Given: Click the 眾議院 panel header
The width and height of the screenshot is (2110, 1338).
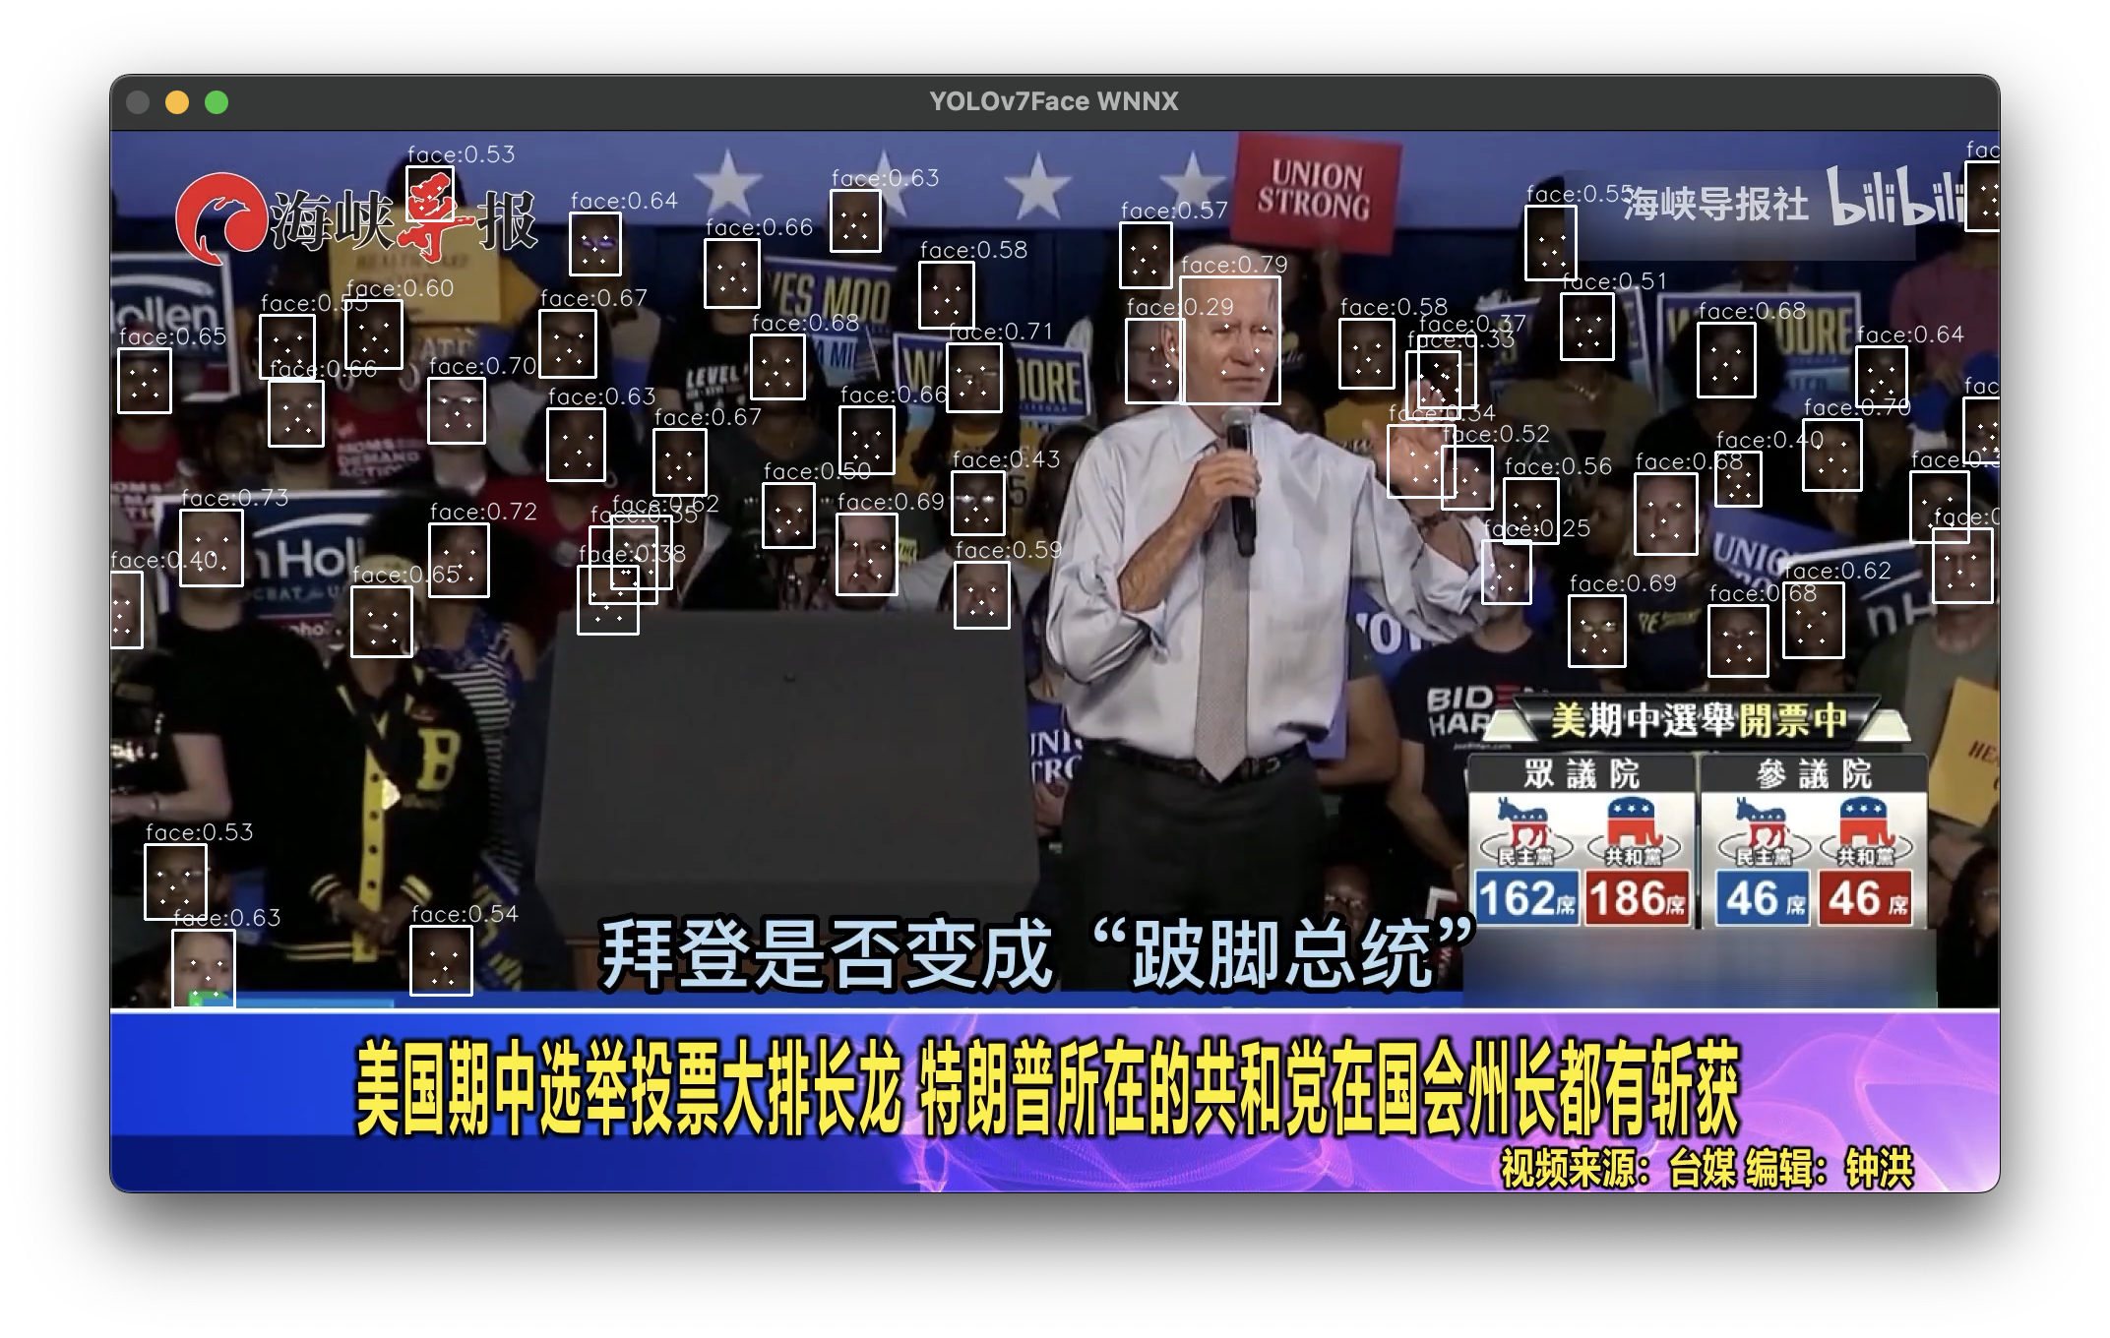Looking at the screenshot, I should (1581, 774).
